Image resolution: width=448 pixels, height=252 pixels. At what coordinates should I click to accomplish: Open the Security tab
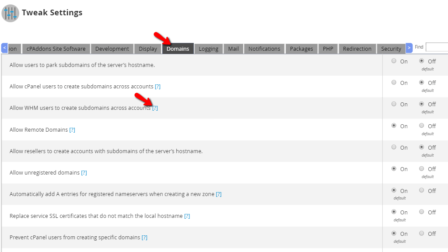(x=391, y=49)
